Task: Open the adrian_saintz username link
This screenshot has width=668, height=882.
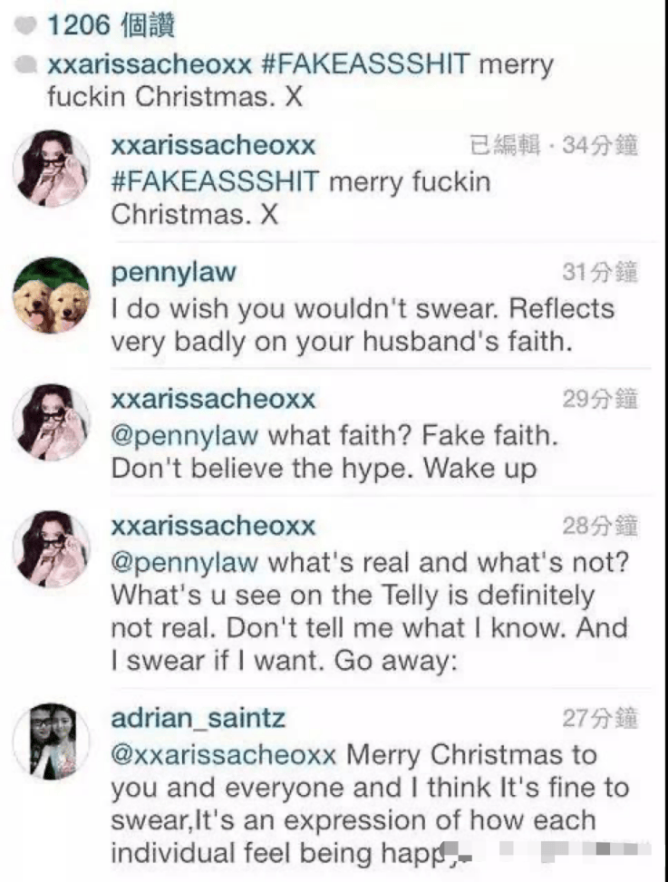Action: (x=198, y=719)
